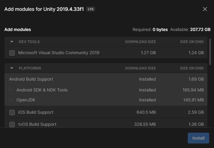Click SIZE ON DISK header in PLATFORMS

coord(192,68)
